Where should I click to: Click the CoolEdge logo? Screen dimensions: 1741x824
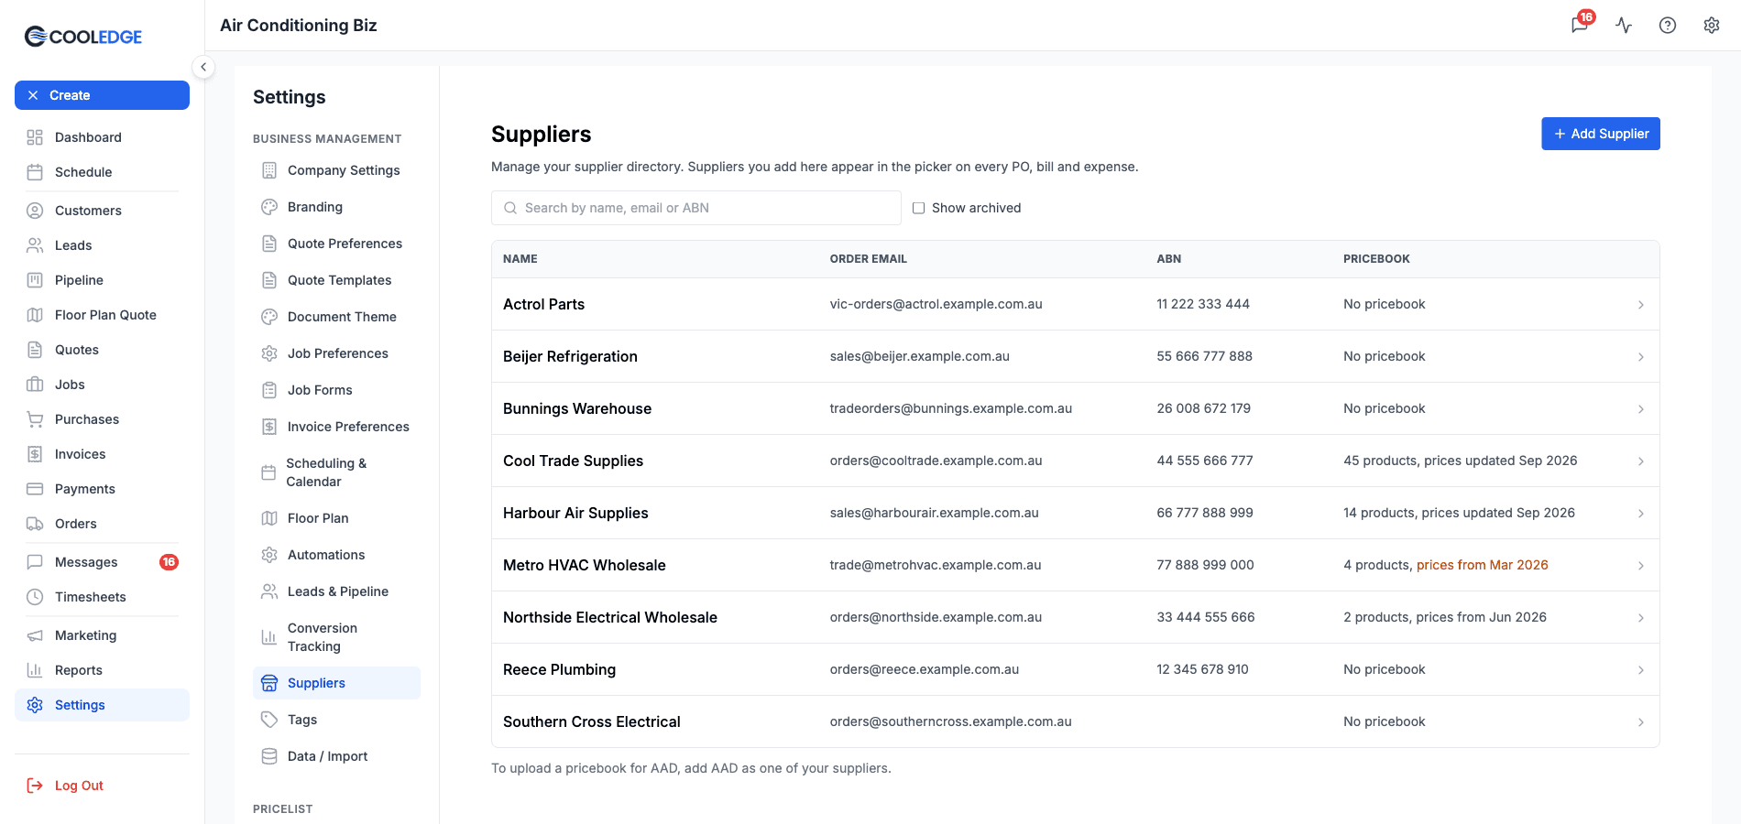click(83, 37)
